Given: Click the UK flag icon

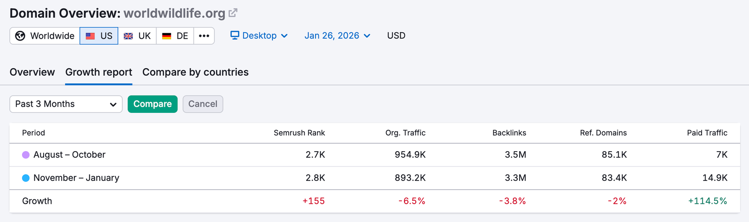Looking at the screenshot, I should tap(128, 36).
